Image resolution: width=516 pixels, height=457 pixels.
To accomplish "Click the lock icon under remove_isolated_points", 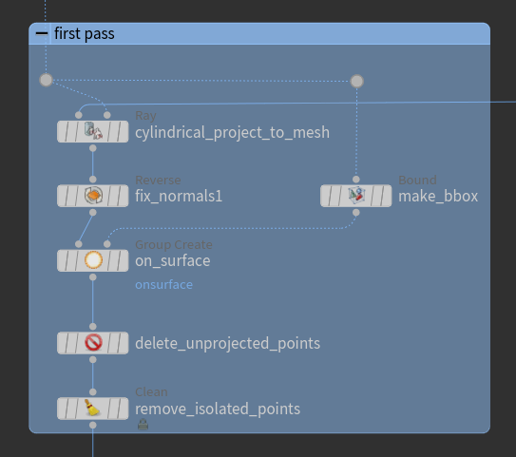I will coord(143,425).
